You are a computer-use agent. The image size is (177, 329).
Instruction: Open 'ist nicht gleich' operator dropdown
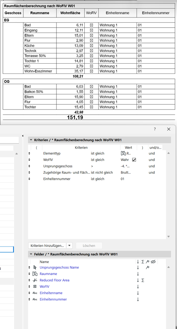click(102, 172)
